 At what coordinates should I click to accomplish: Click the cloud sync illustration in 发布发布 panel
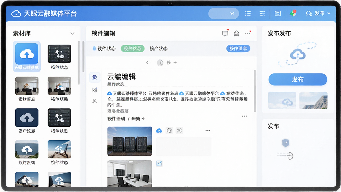click(x=297, y=54)
